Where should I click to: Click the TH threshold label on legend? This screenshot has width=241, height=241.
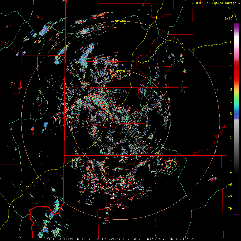(x=230, y=209)
